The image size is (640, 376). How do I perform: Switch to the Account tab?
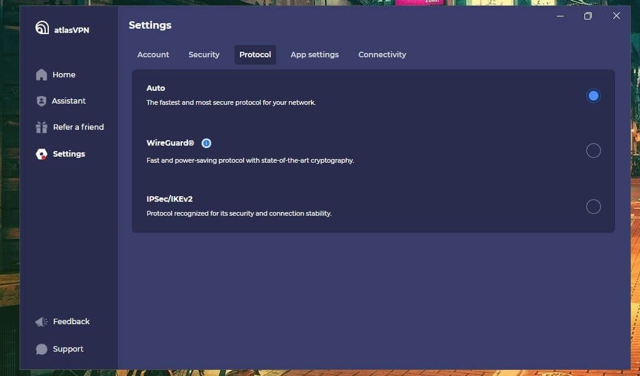[153, 55]
